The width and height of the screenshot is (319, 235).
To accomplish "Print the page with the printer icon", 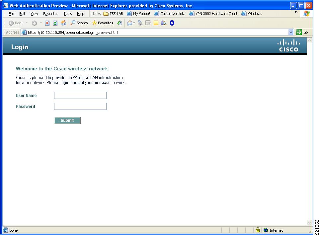I will [140, 23].
